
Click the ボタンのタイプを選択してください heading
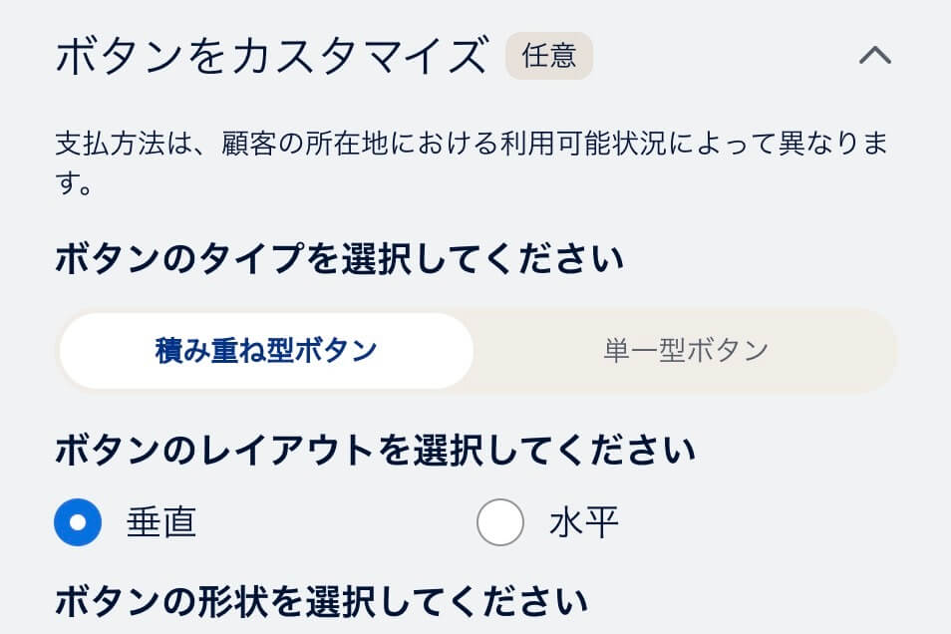tap(339, 259)
